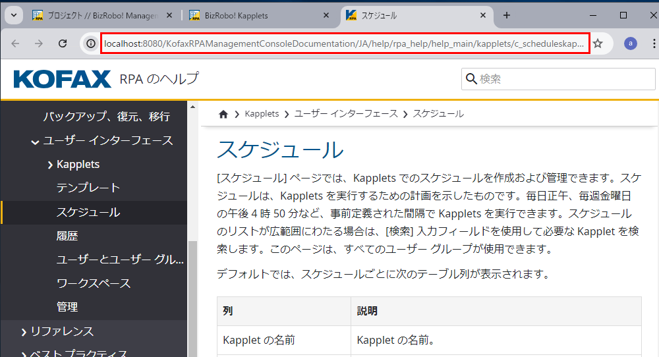Open a new browser tab
Image resolution: width=659 pixels, height=357 pixels.
point(506,16)
